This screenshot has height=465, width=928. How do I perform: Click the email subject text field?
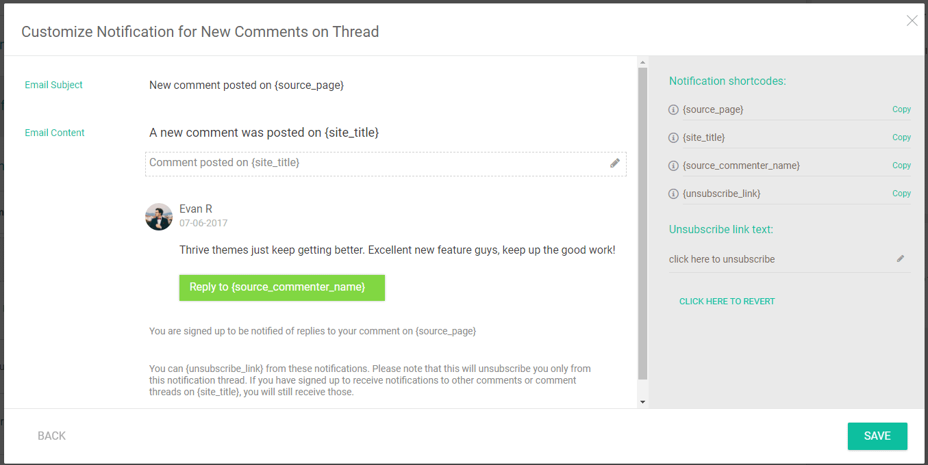point(247,85)
